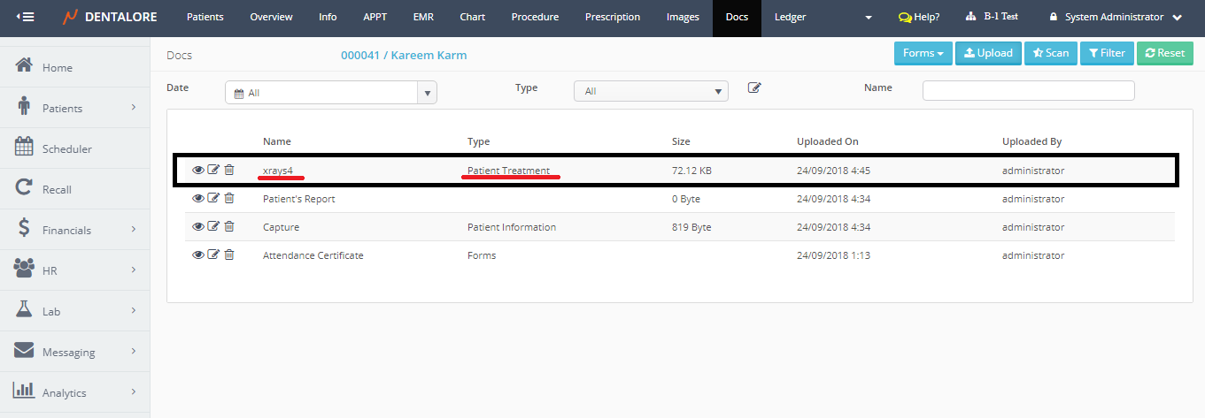Open the Date filter dropdown
The height and width of the screenshot is (418, 1205).
pos(330,92)
